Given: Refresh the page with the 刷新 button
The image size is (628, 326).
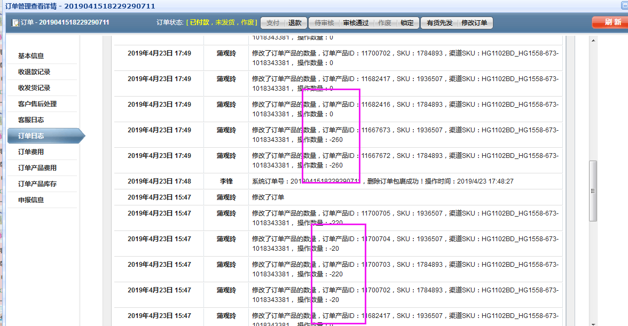Looking at the screenshot, I should click(x=610, y=22).
